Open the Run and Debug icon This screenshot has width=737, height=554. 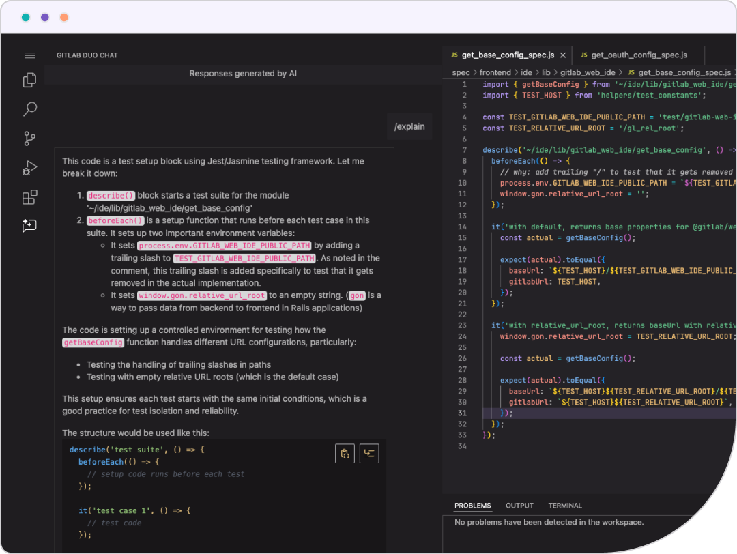tap(29, 168)
